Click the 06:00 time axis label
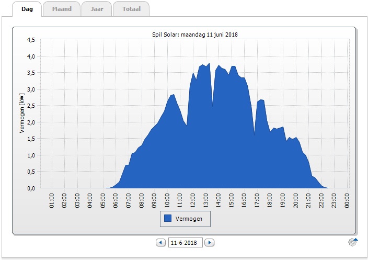 pos(116,200)
